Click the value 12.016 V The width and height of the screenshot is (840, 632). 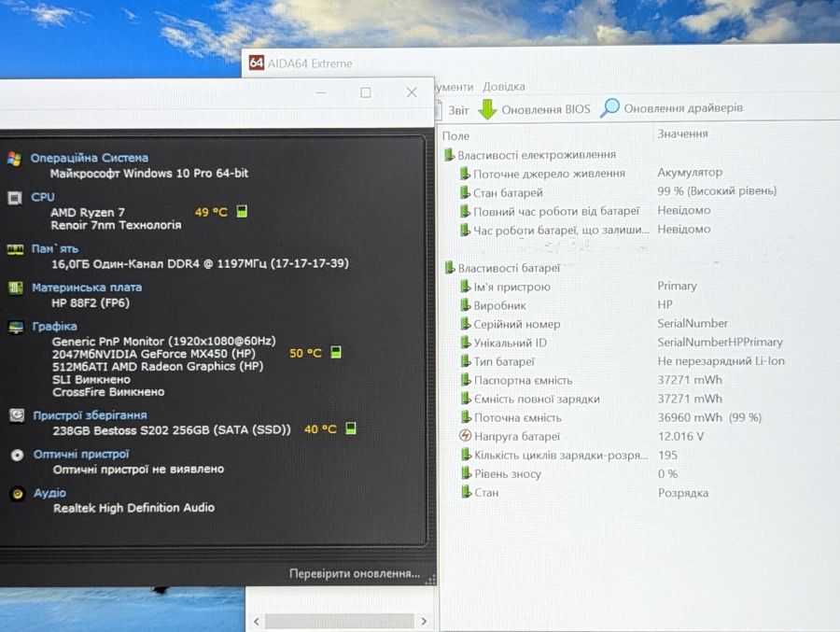point(681,436)
